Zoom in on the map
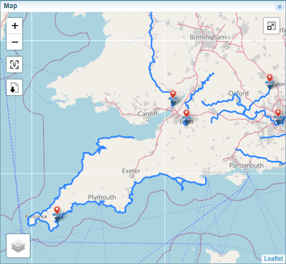This screenshot has height=264, width=286. point(15,26)
